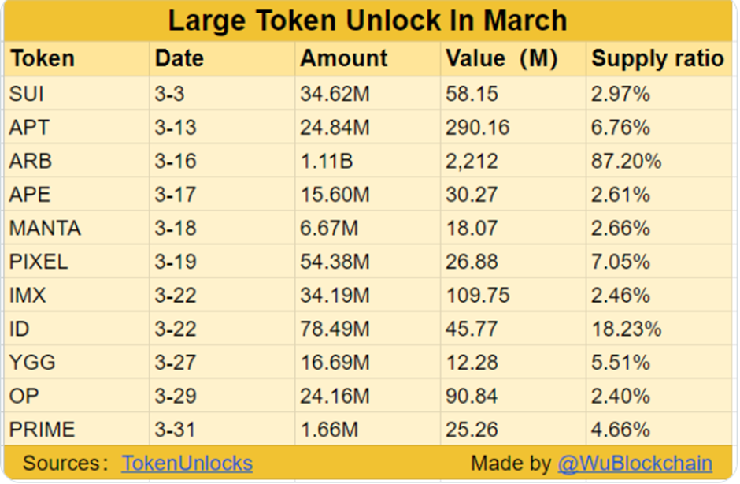Click the Date column header

[179, 59]
